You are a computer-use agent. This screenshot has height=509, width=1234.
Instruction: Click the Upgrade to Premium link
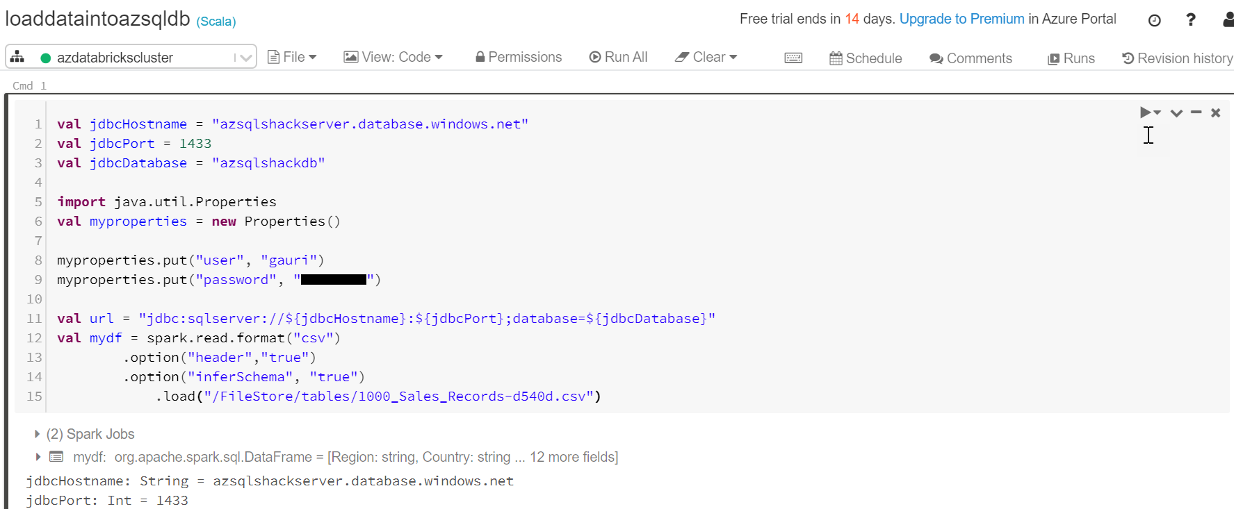[x=961, y=19]
